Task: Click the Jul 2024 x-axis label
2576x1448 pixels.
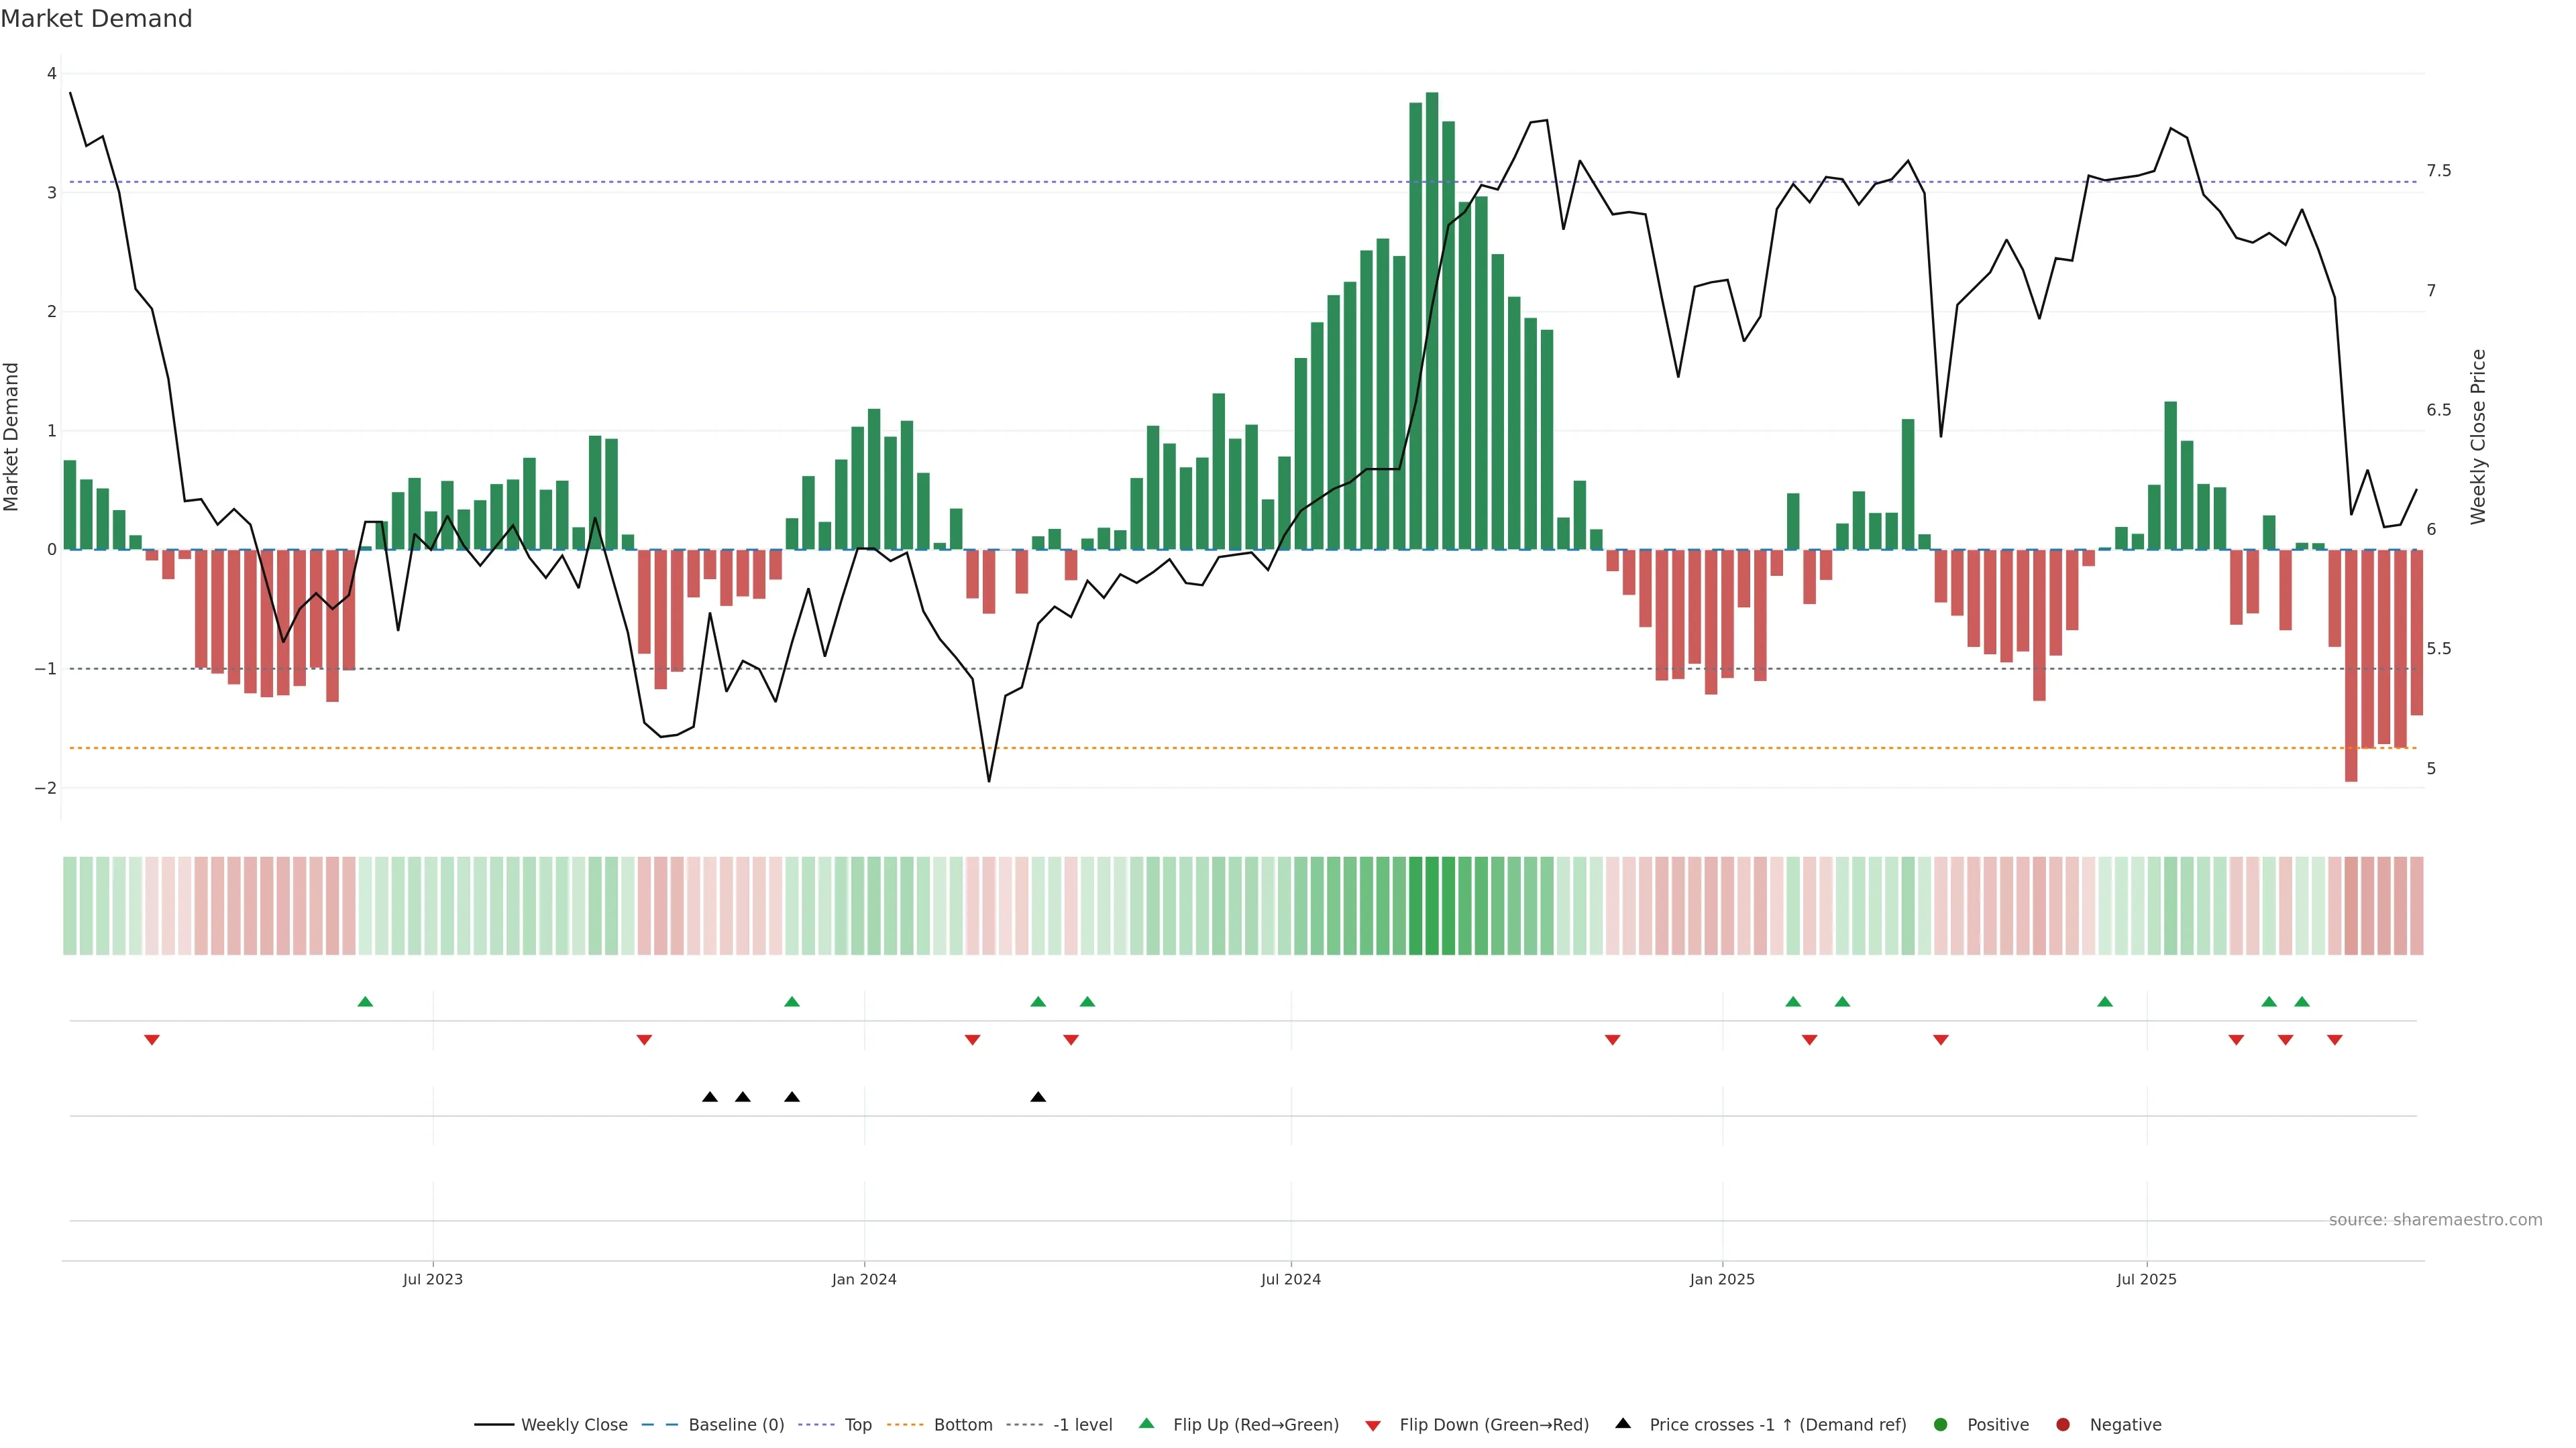Action: click(1290, 1279)
